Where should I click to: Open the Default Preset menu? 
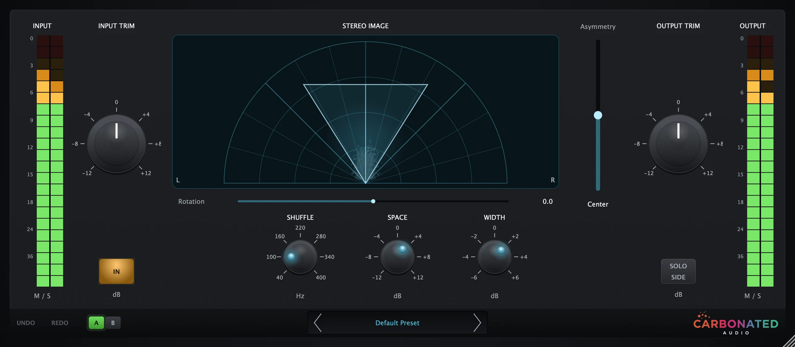(397, 323)
